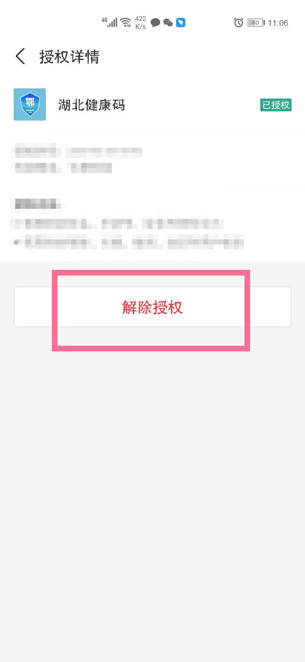Tap the 4G signal strength indicator
Viewport: 305px width, 662px height.
[109, 22]
